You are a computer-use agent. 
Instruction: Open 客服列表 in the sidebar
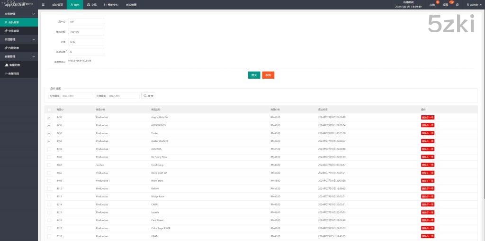[19, 65]
